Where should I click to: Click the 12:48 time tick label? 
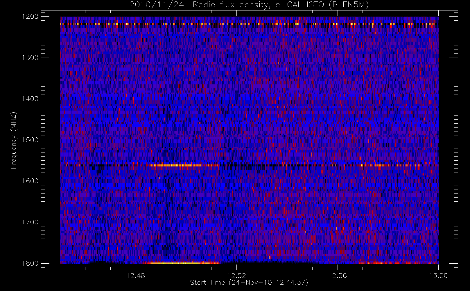coord(136,276)
